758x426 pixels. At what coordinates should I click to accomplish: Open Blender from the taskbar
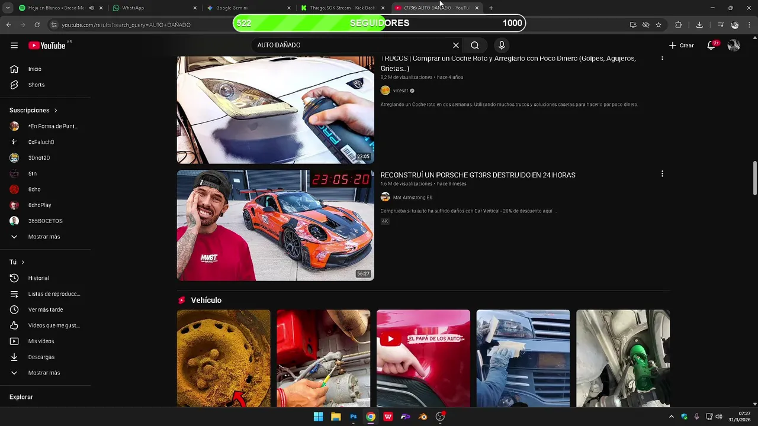(x=423, y=417)
